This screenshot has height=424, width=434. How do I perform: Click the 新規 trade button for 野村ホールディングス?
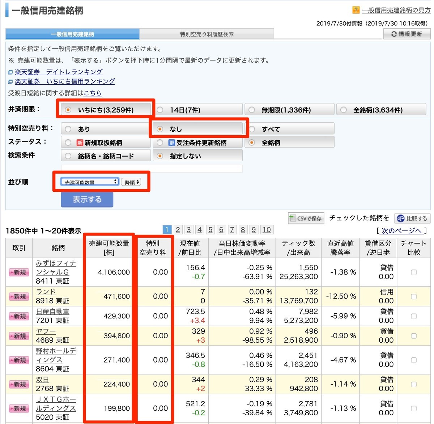19,360
